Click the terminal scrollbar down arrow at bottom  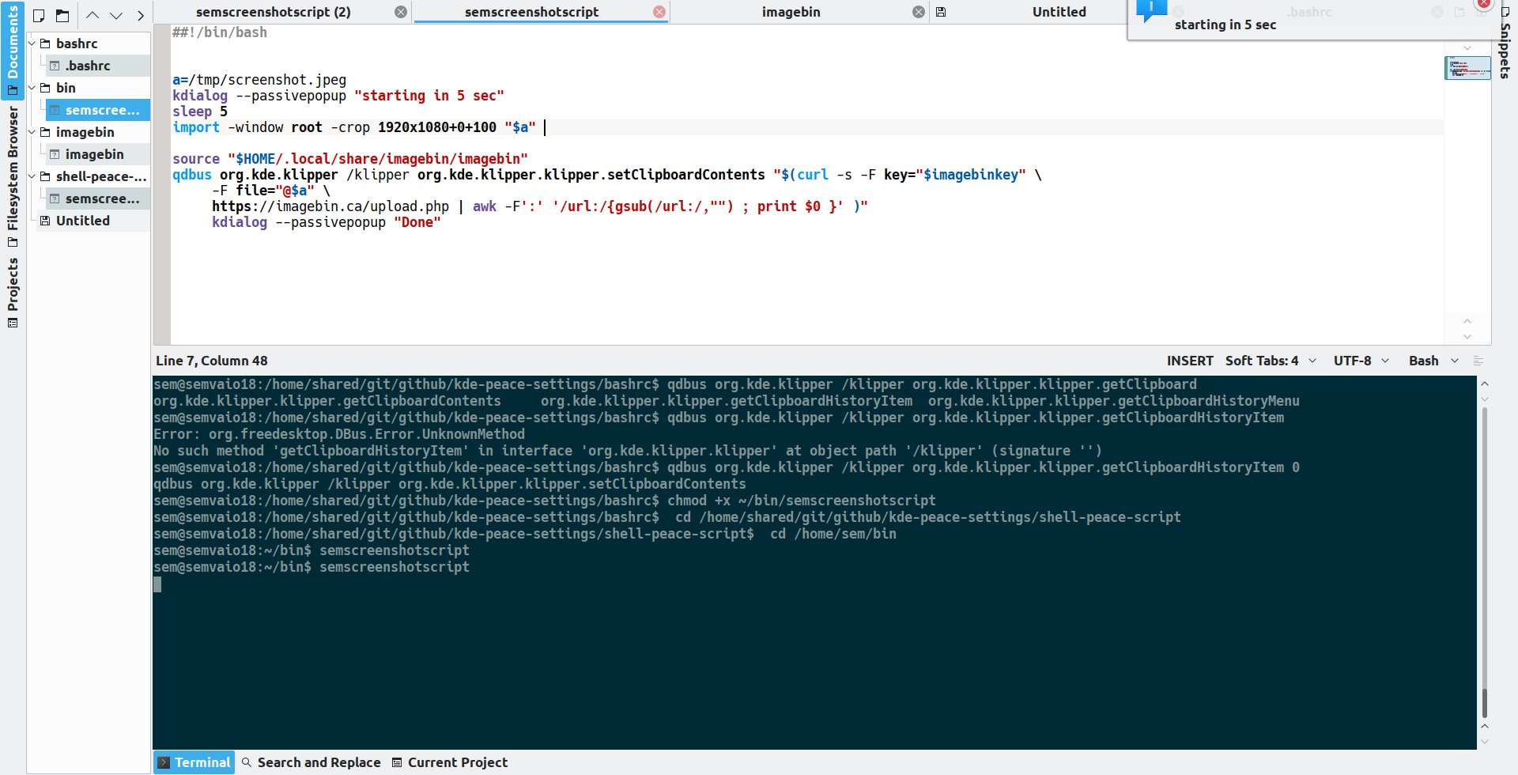click(x=1485, y=742)
